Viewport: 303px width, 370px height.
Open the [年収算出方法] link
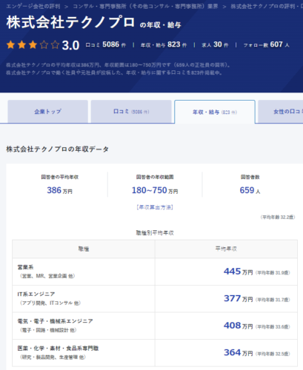tap(155, 207)
